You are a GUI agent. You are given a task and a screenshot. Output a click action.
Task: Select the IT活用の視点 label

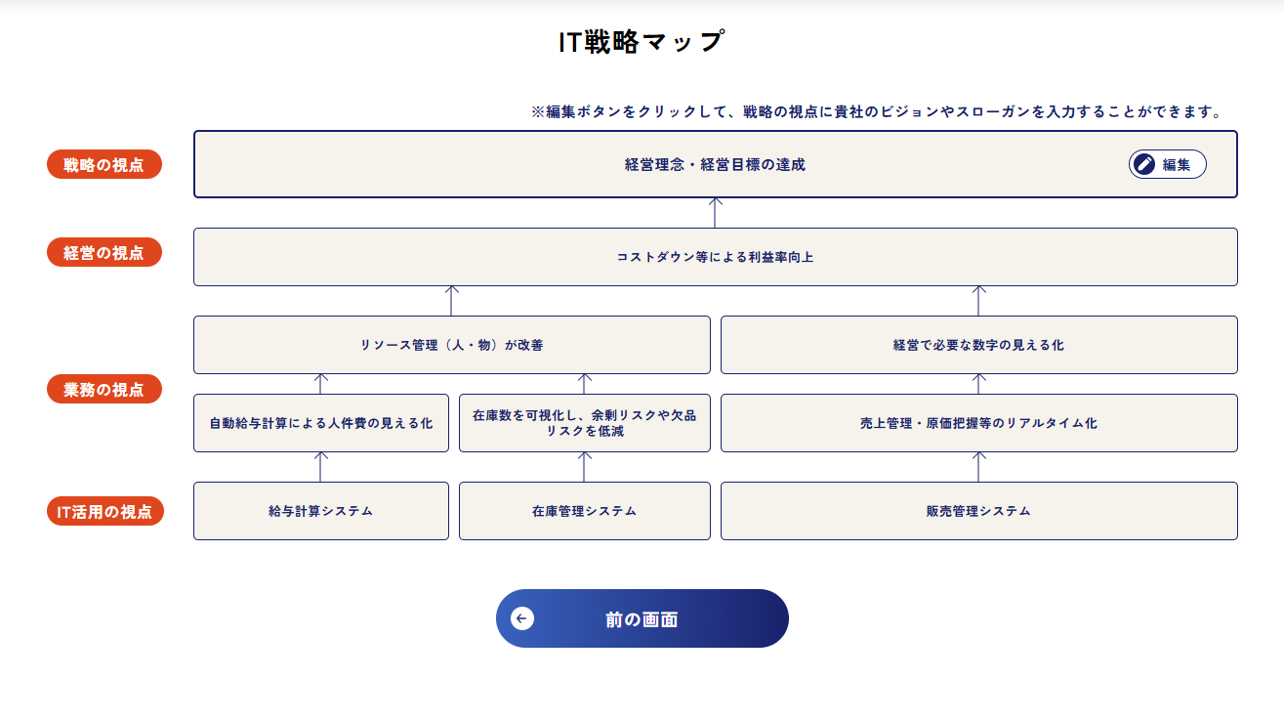(x=104, y=511)
